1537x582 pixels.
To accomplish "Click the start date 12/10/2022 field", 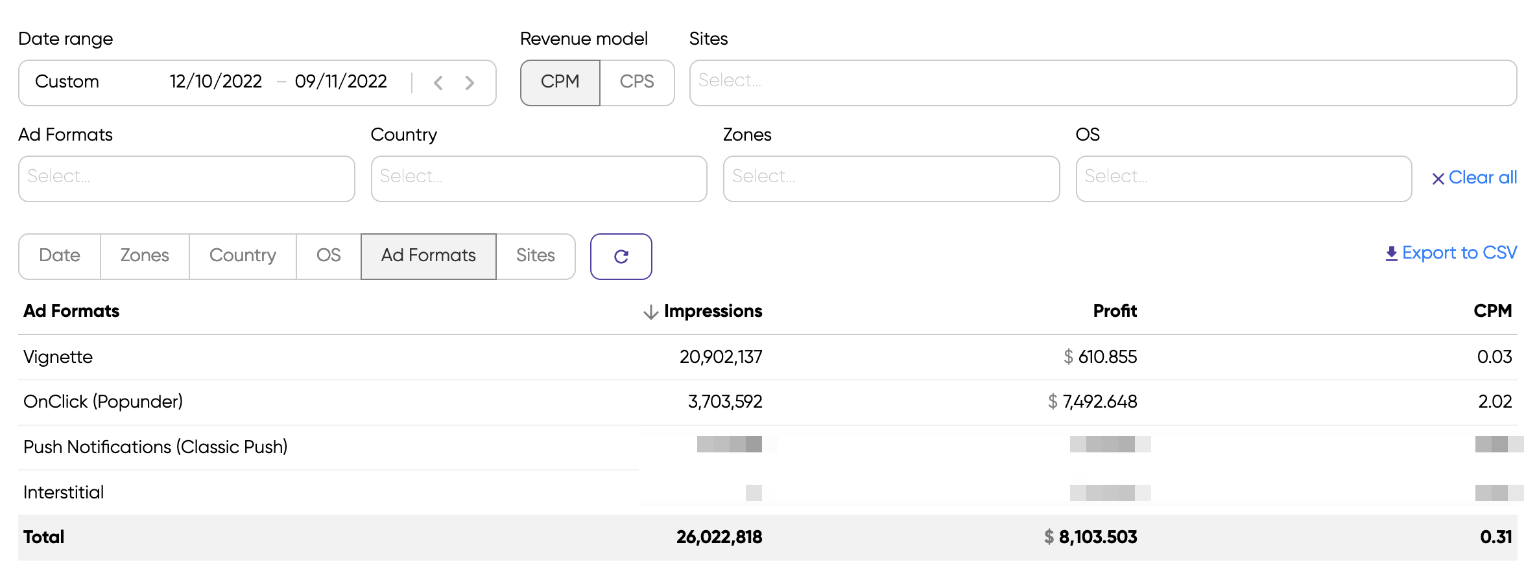I will pyautogui.click(x=216, y=82).
